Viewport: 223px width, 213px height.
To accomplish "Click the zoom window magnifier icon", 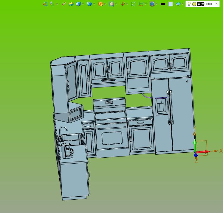I will pyautogui.click(x=112, y=4).
